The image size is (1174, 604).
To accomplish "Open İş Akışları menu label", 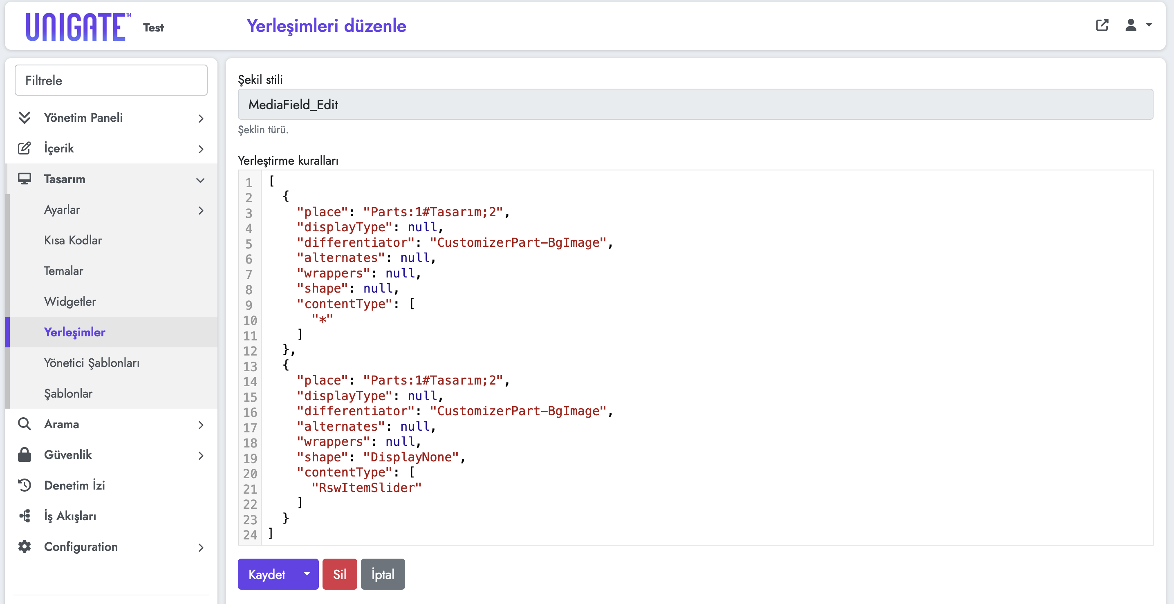I will click(70, 516).
